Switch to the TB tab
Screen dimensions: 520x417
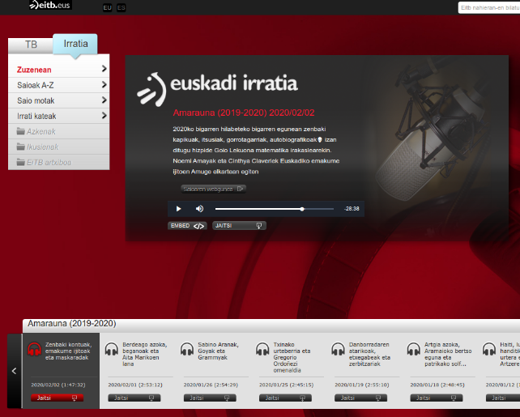pyautogui.click(x=31, y=45)
